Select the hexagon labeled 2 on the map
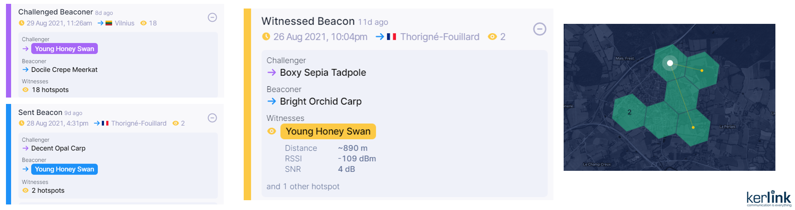The width and height of the screenshot is (795, 210). (x=629, y=112)
